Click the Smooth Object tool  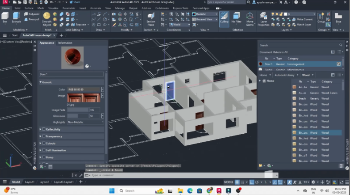pyautogui.click(x=46, y=19)
